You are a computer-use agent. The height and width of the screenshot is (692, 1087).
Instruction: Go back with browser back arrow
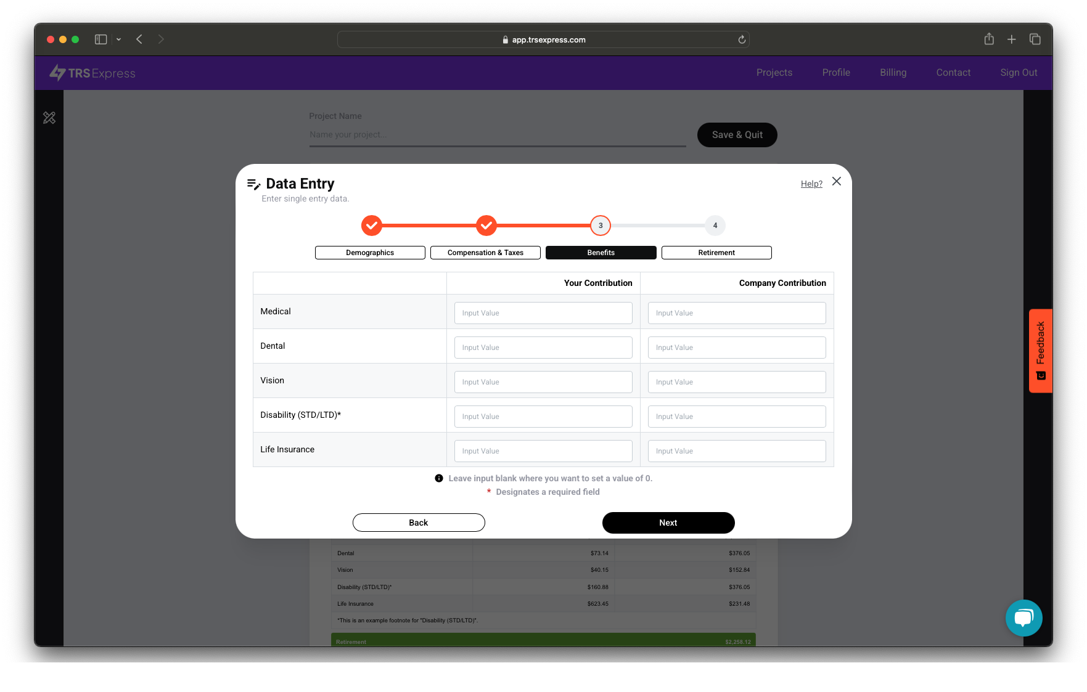tap(139, 39)
